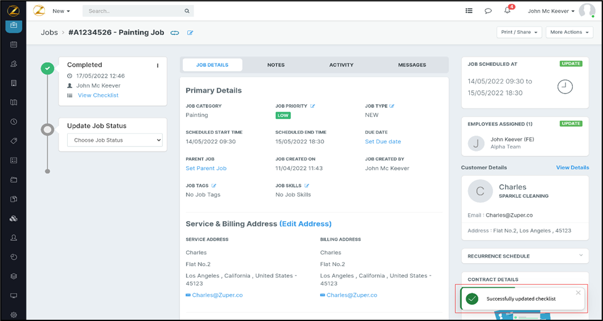Screen dimensions: 603x321
Task: Edit Job Tags via pencil icon
Action: pyautogui.click(x=214, y=185)
